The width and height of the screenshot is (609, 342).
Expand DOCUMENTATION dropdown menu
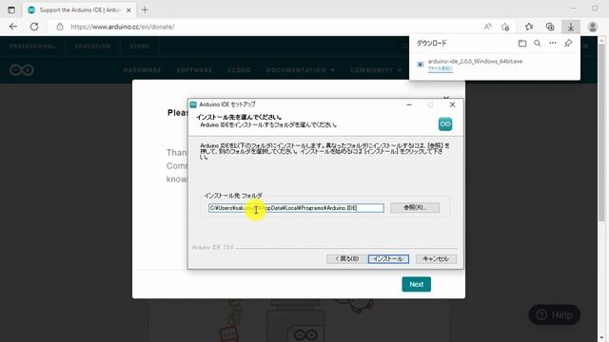301,70
